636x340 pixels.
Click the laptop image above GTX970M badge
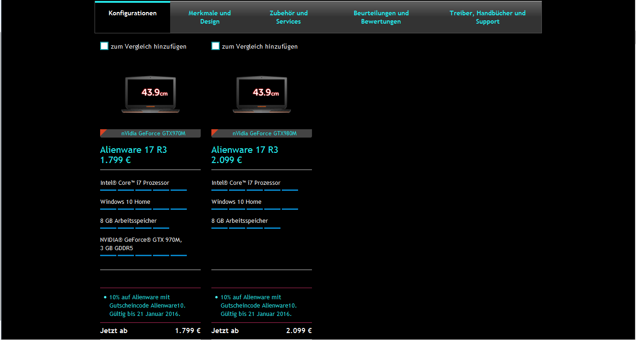click(151, 94)
